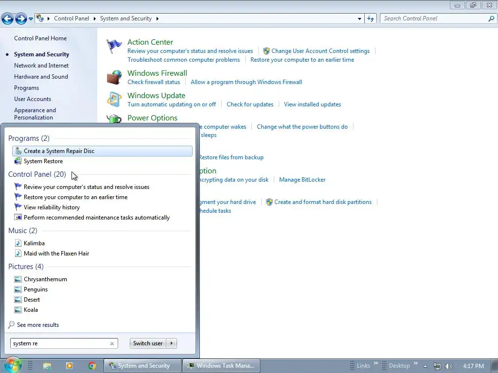Click the clock showing 4:17 PM
Viewport: 498px width, 373px height.
coord(473,366)
